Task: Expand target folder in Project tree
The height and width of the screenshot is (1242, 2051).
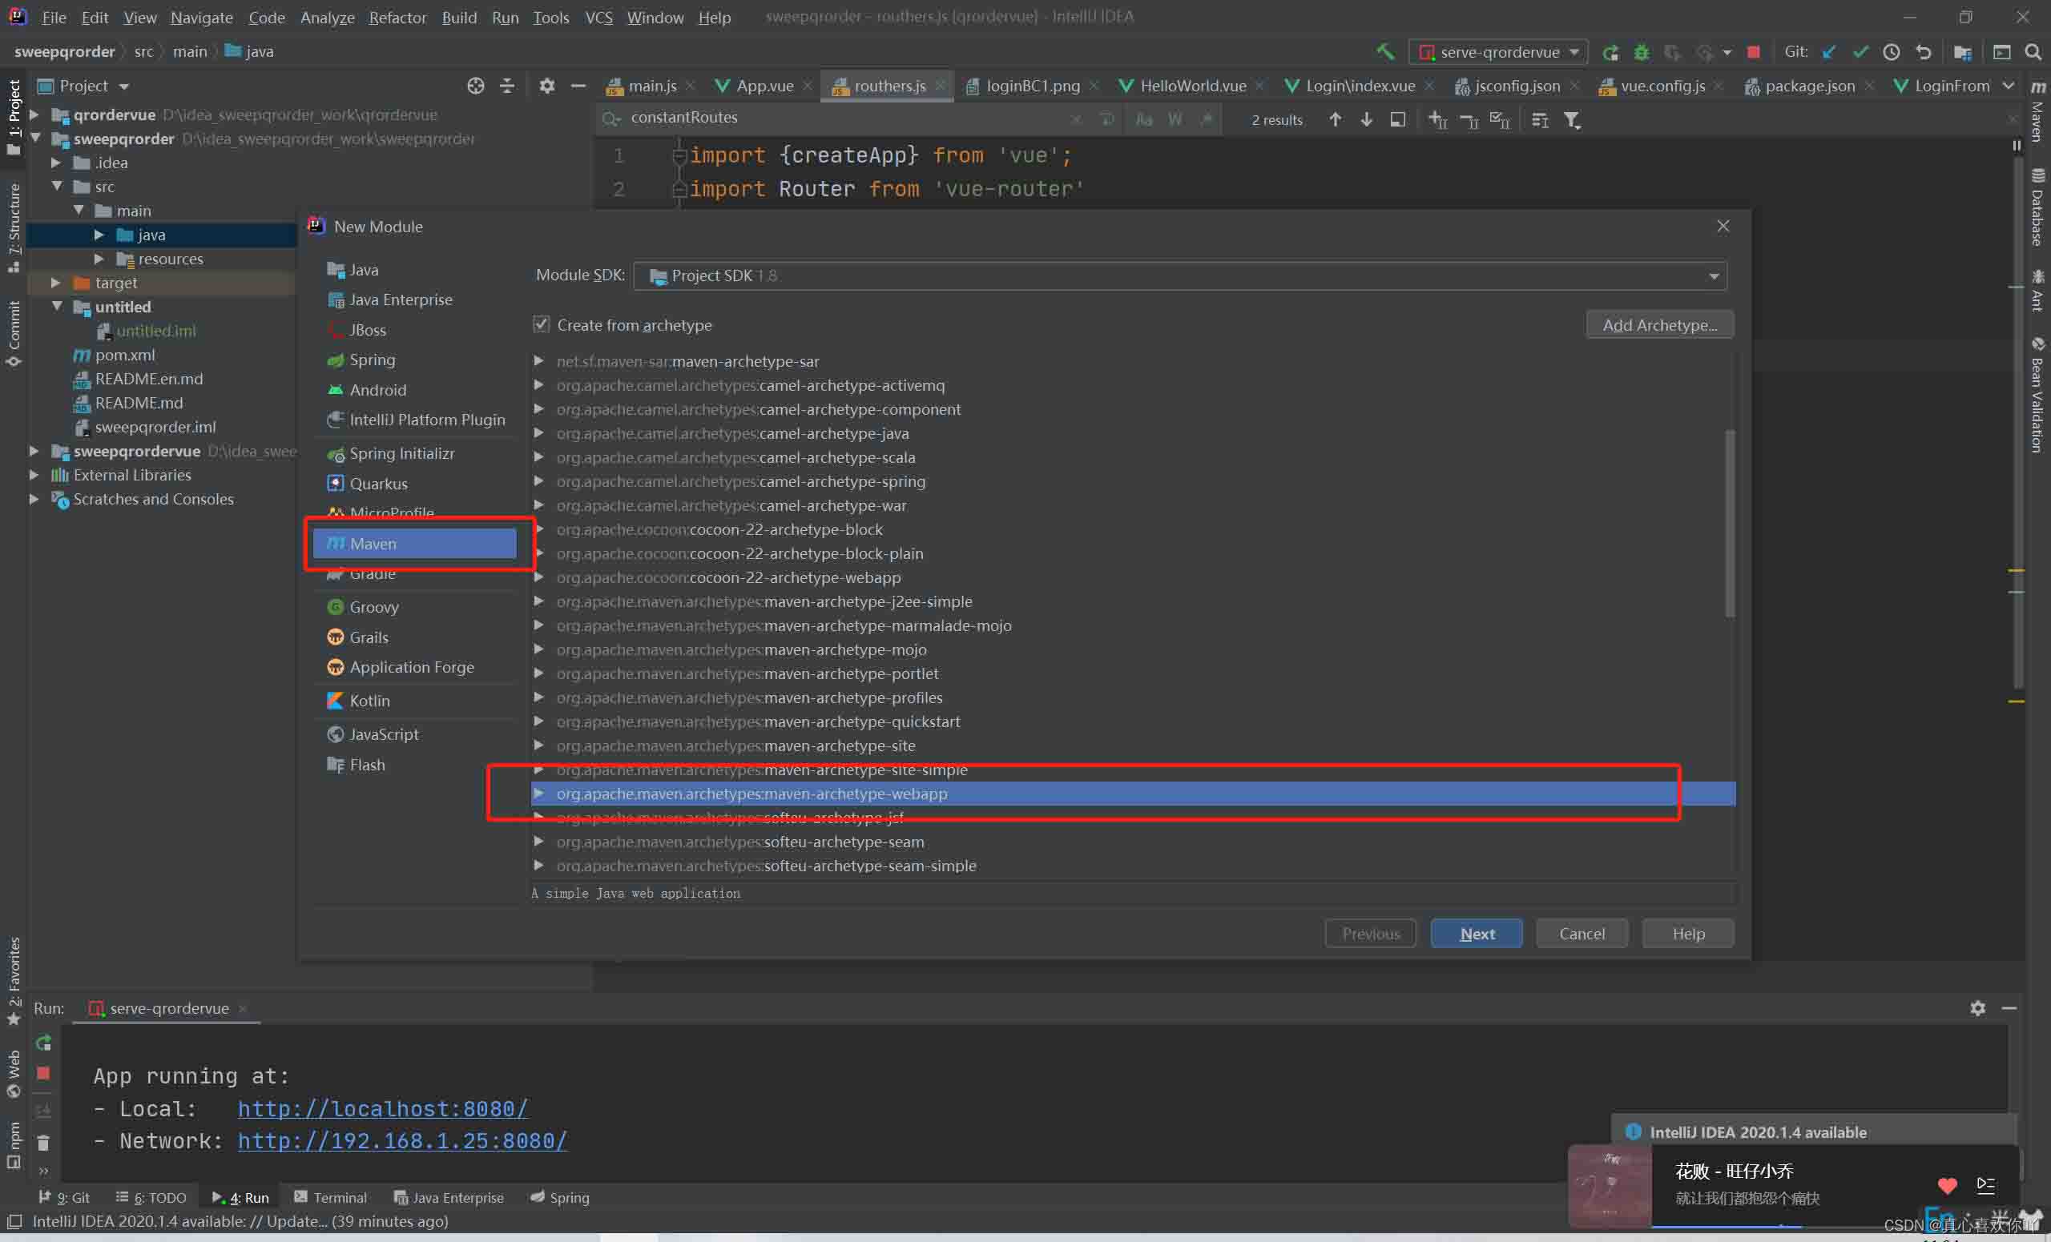Action: click(56, 283)
